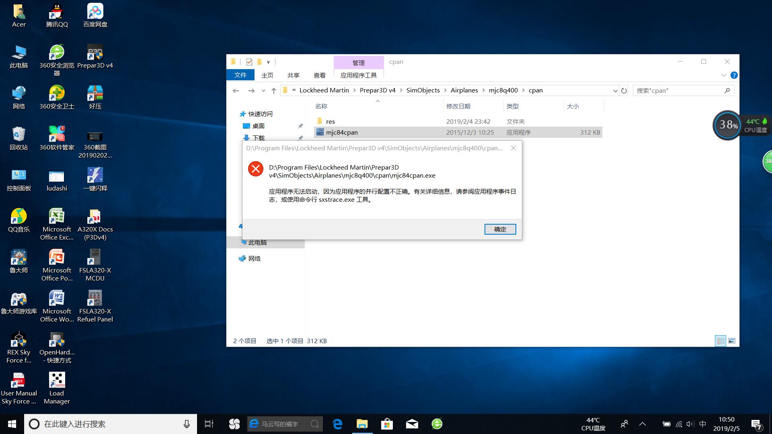Click SimObjects in address breadcrumb
The width and height of the screenshot is (772, 434).
click(x=423, y=90)
